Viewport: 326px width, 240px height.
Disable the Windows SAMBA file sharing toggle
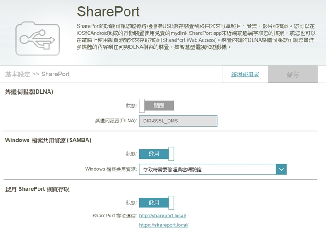[x=157, y=154]
